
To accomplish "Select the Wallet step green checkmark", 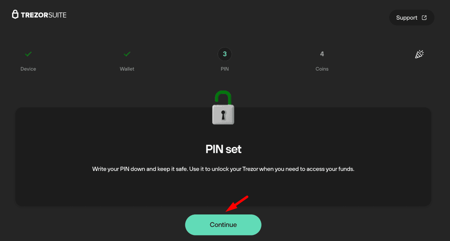I will click(x=127, y=54).
